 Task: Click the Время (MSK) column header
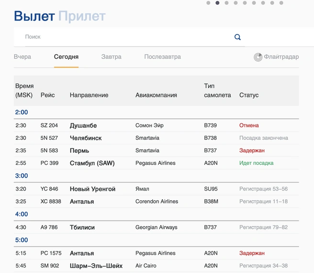point(24,91)
